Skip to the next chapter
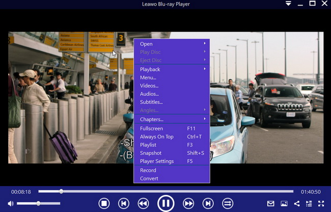 (x=208, y=203)
